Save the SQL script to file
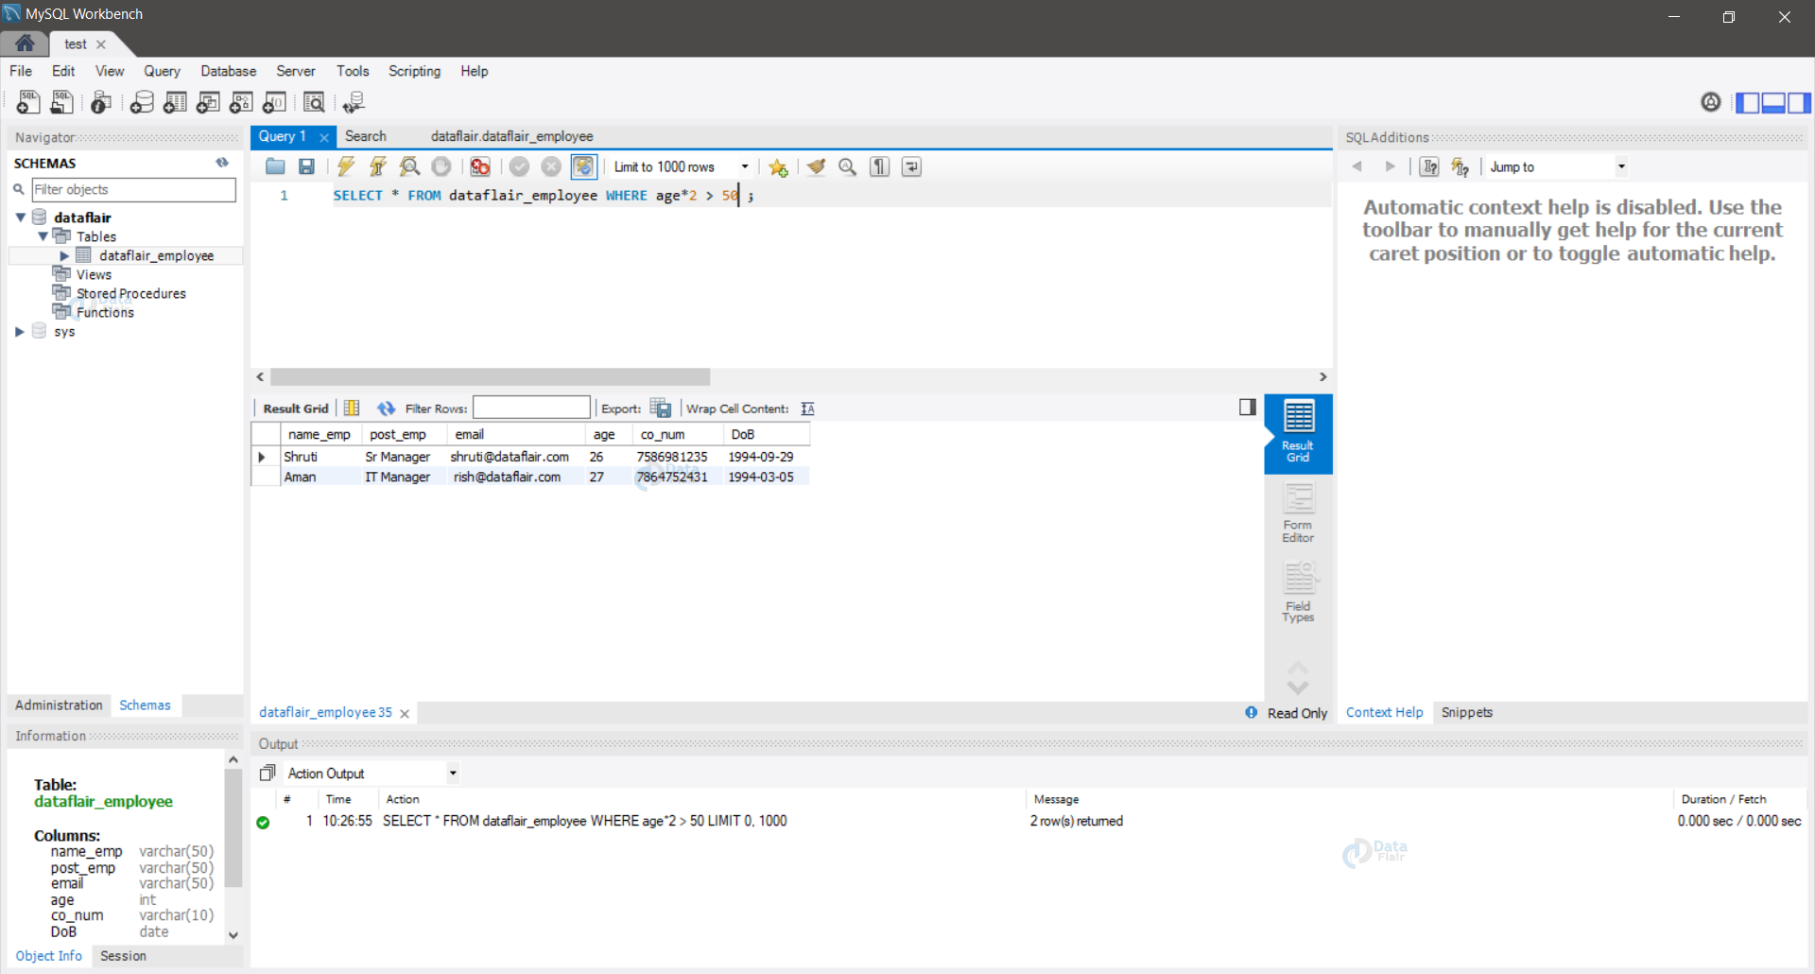The image size is (1815, 974). pos(306,166)
